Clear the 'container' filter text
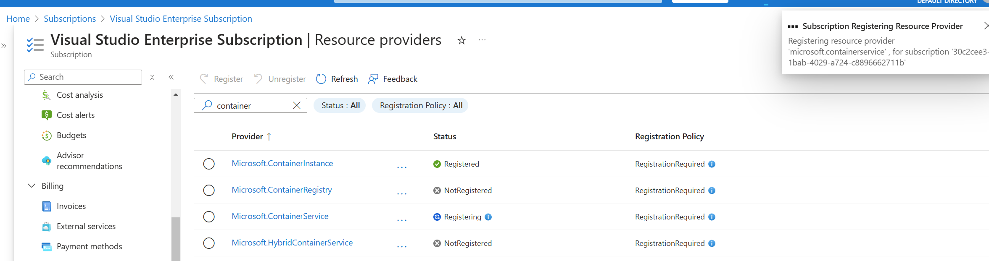The width and height of the screenshot is (989, 261). click(x=297, y=105)
